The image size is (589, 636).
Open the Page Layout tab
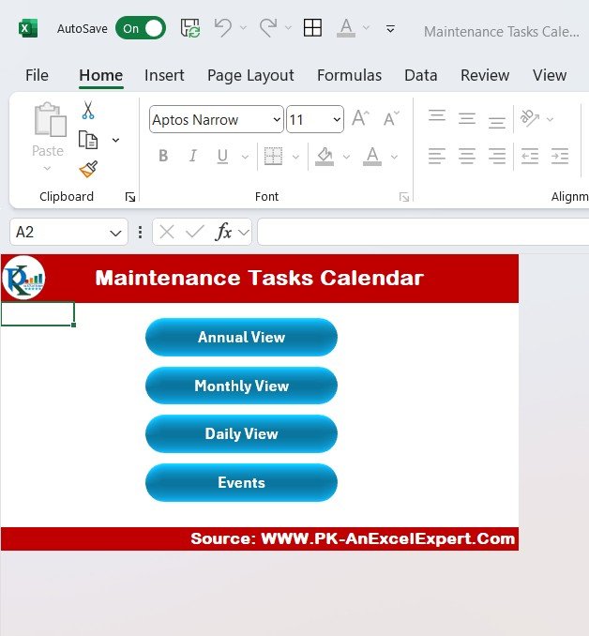point(250,75)
